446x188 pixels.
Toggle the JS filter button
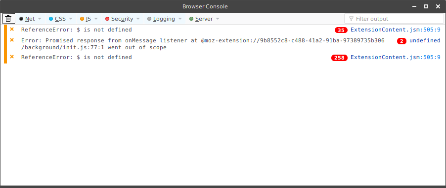coord(86,19)
